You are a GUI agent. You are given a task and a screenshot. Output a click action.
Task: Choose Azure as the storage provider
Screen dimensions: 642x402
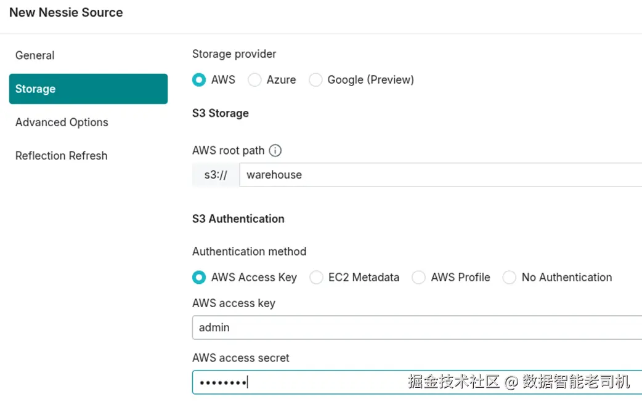tap(254, 80)
